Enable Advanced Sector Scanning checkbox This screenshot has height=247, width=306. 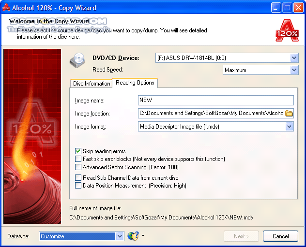78,167
